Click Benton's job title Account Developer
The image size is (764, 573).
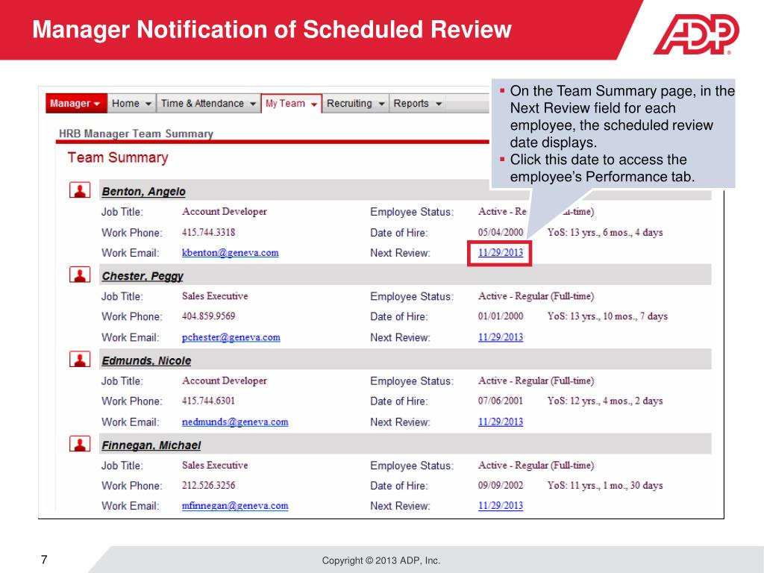tap(224, 212)
